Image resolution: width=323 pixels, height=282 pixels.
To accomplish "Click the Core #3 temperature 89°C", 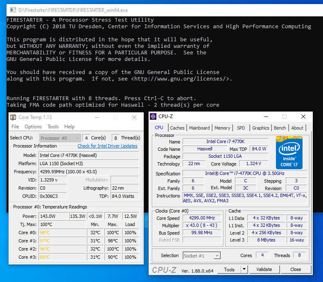I will click(62, 257).
